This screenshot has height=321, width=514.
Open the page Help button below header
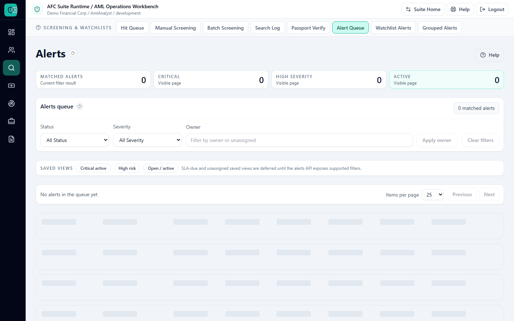490,55
